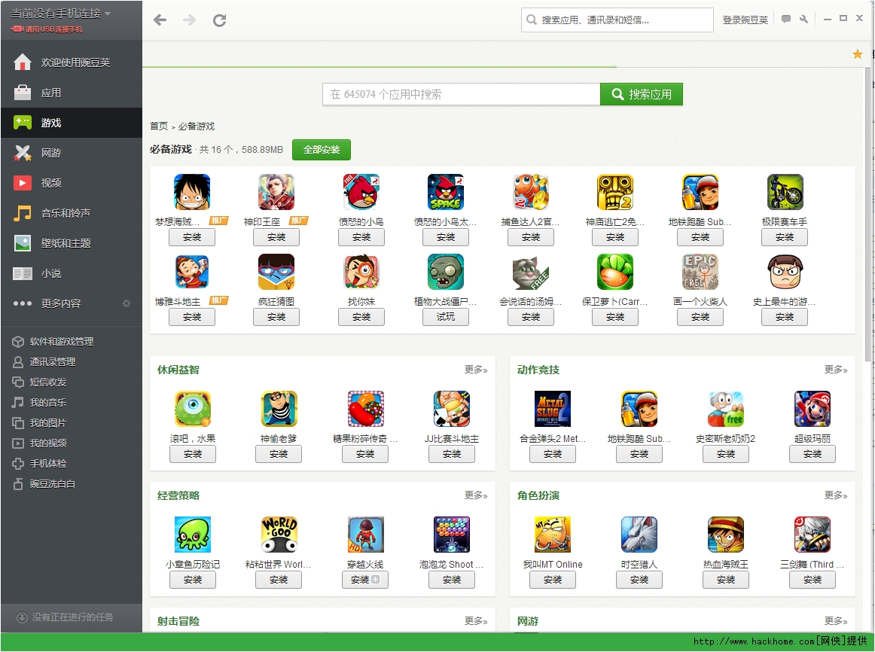
Task: Click 试玩 under 植物大战僵尸
Action: [446, 317]
